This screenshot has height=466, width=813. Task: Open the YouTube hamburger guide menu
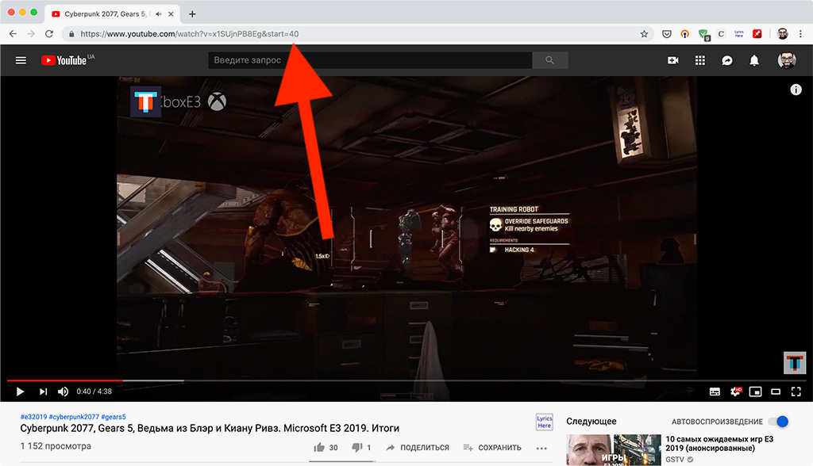[x=21, y=60]
